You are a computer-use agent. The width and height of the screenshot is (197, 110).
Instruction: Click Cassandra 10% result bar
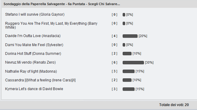(127, 80)
